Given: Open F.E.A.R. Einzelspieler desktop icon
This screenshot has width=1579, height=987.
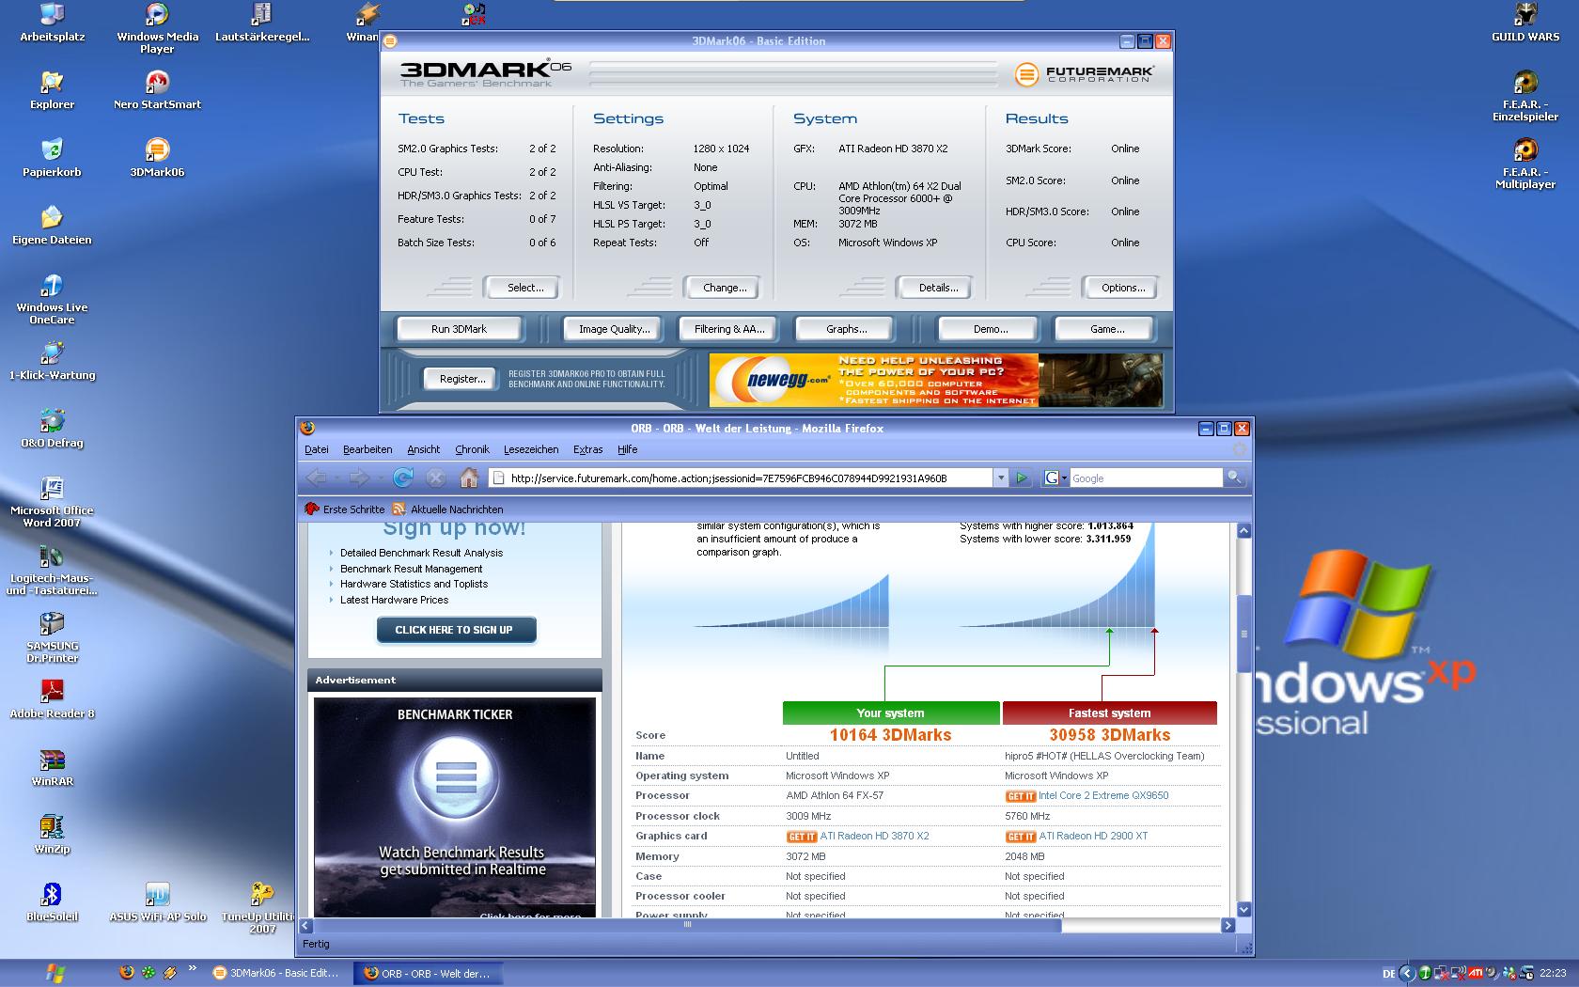Looking at the screenshot, I should (x=1525, y=97).
